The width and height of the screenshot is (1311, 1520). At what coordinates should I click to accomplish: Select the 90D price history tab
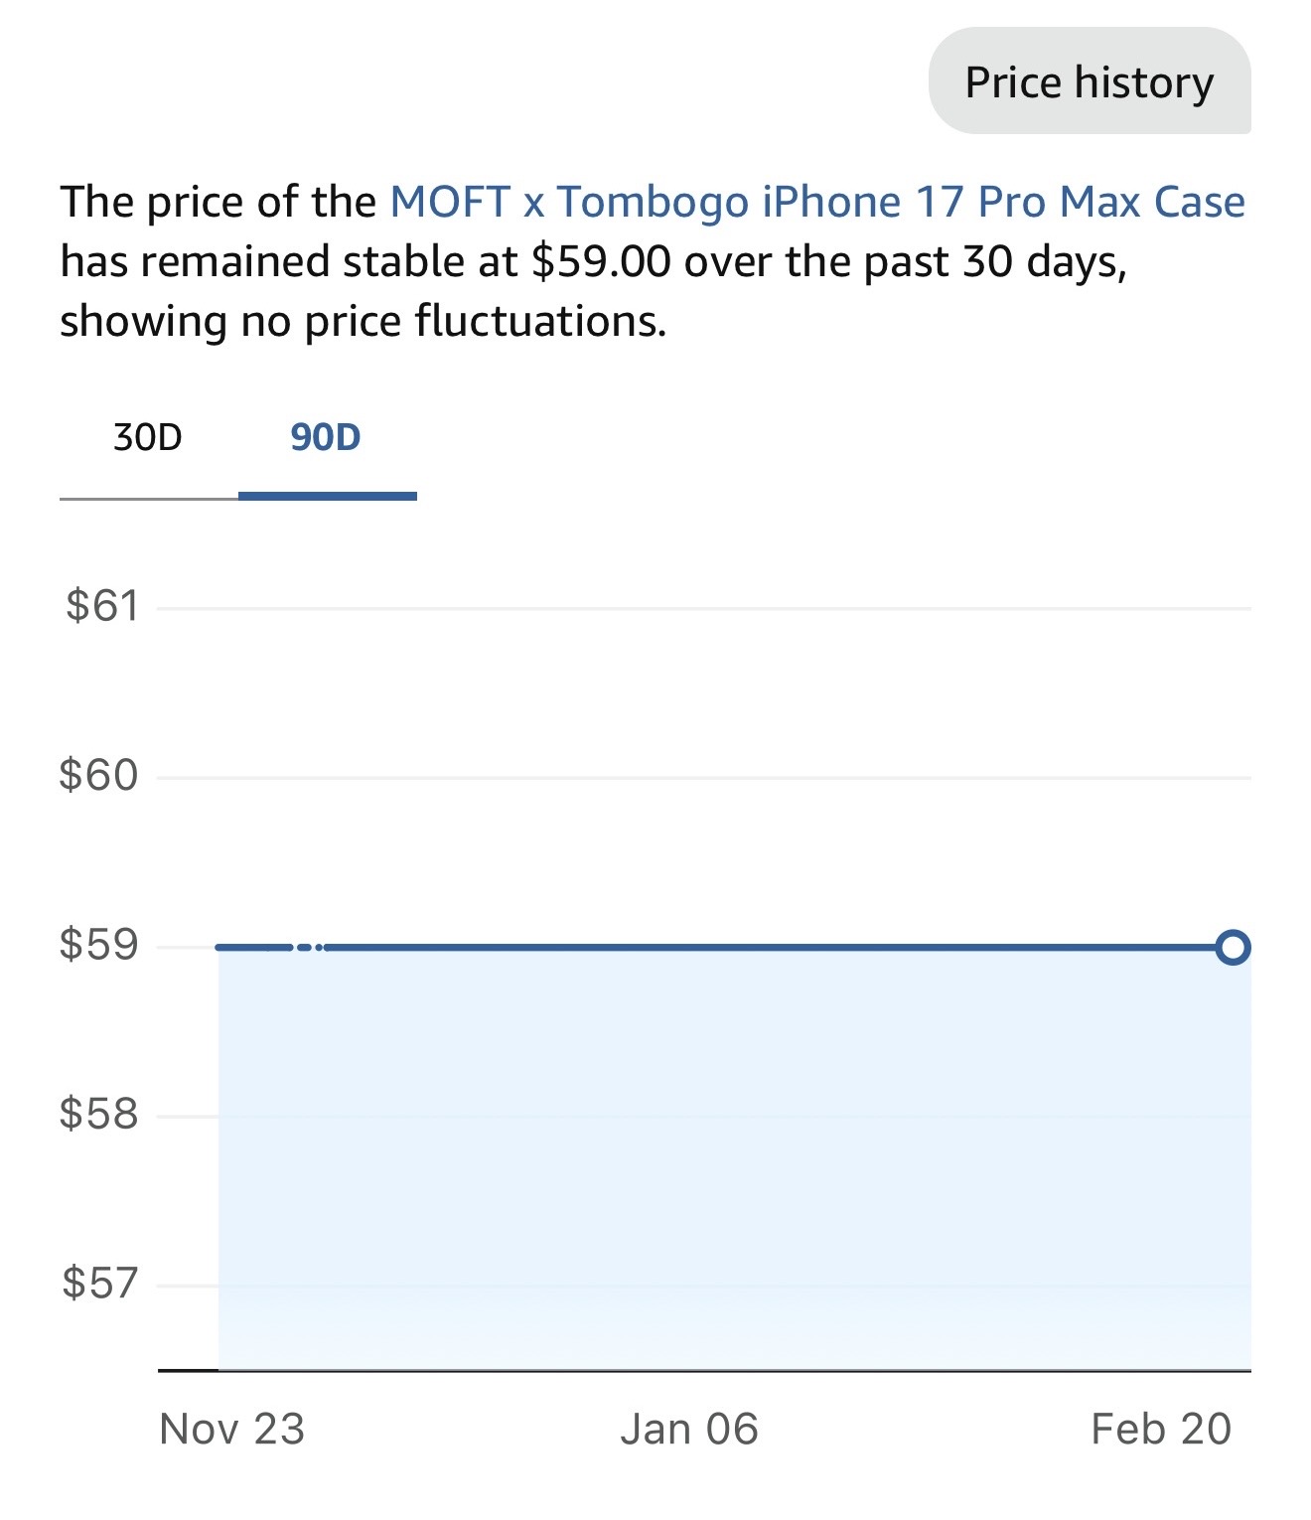coord(327,438)
